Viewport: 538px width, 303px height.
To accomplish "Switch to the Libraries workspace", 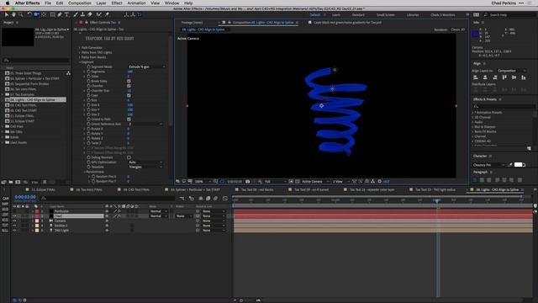I will click(x=413, y=15).
